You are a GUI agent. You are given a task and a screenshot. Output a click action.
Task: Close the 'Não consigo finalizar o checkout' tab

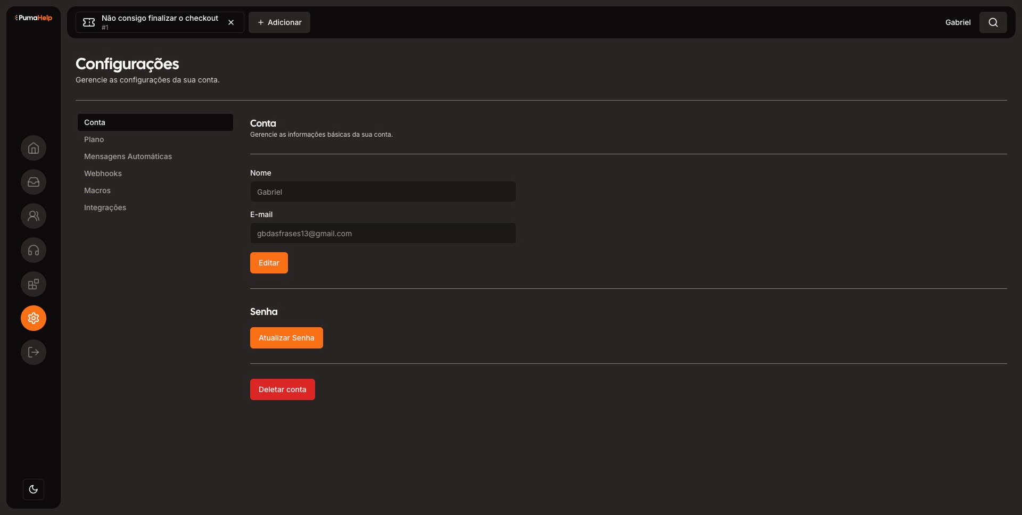pyautogui.click(x=231, y=22)
